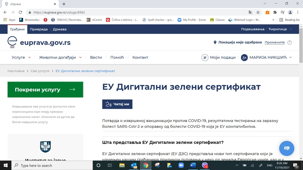Open the Chrome profile avatar
Viewport: 303px width, 170px height.
290,12
